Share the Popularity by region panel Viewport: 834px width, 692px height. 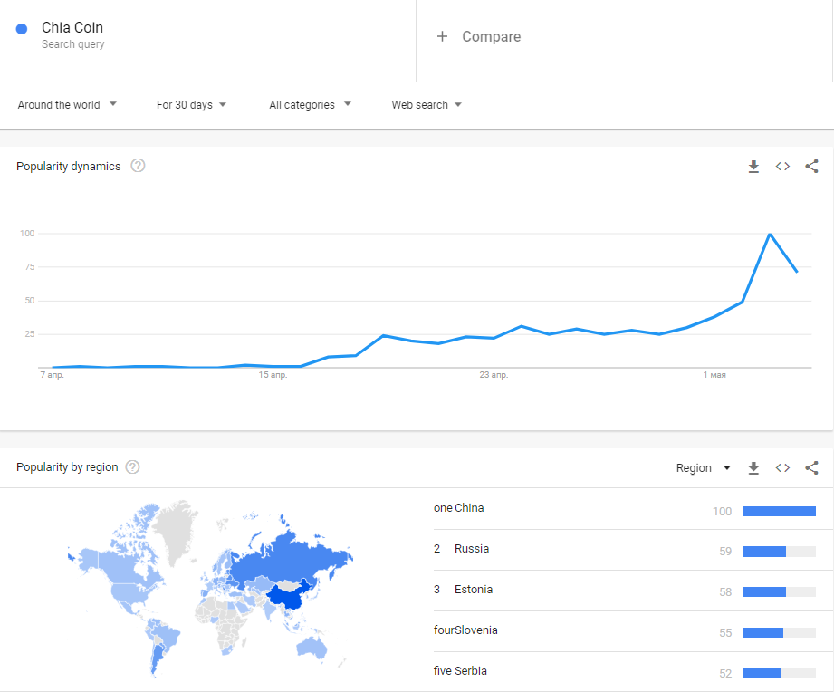[x=811, y=468]
